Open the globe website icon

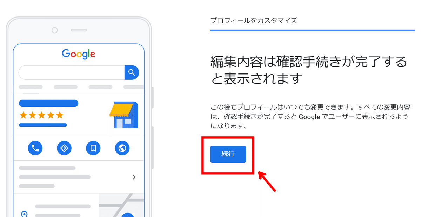pyautogui.click(x=122, y=148)
